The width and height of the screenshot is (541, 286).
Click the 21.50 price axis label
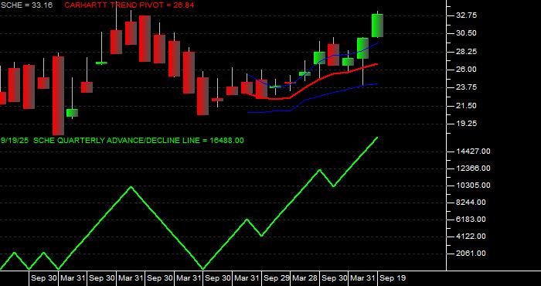[466, 106]
